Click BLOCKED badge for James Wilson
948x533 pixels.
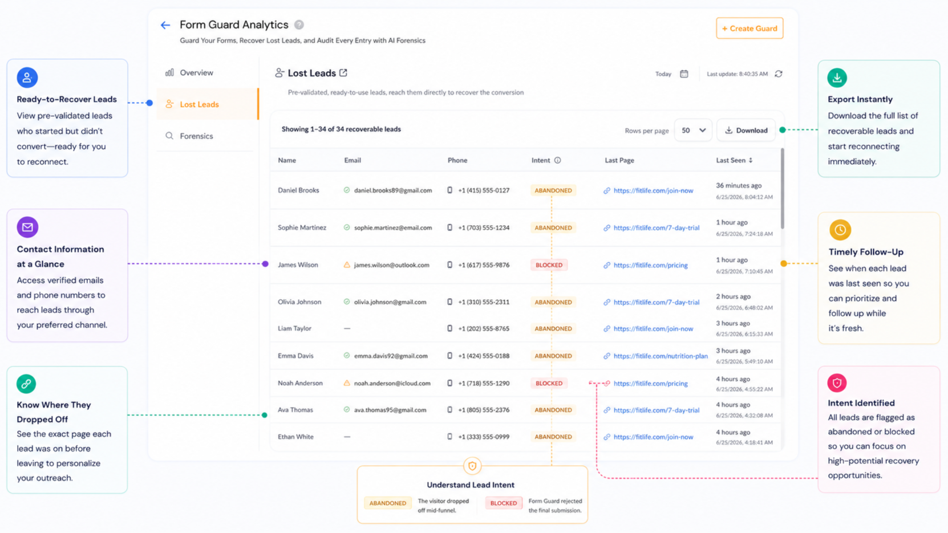(549, 265)
